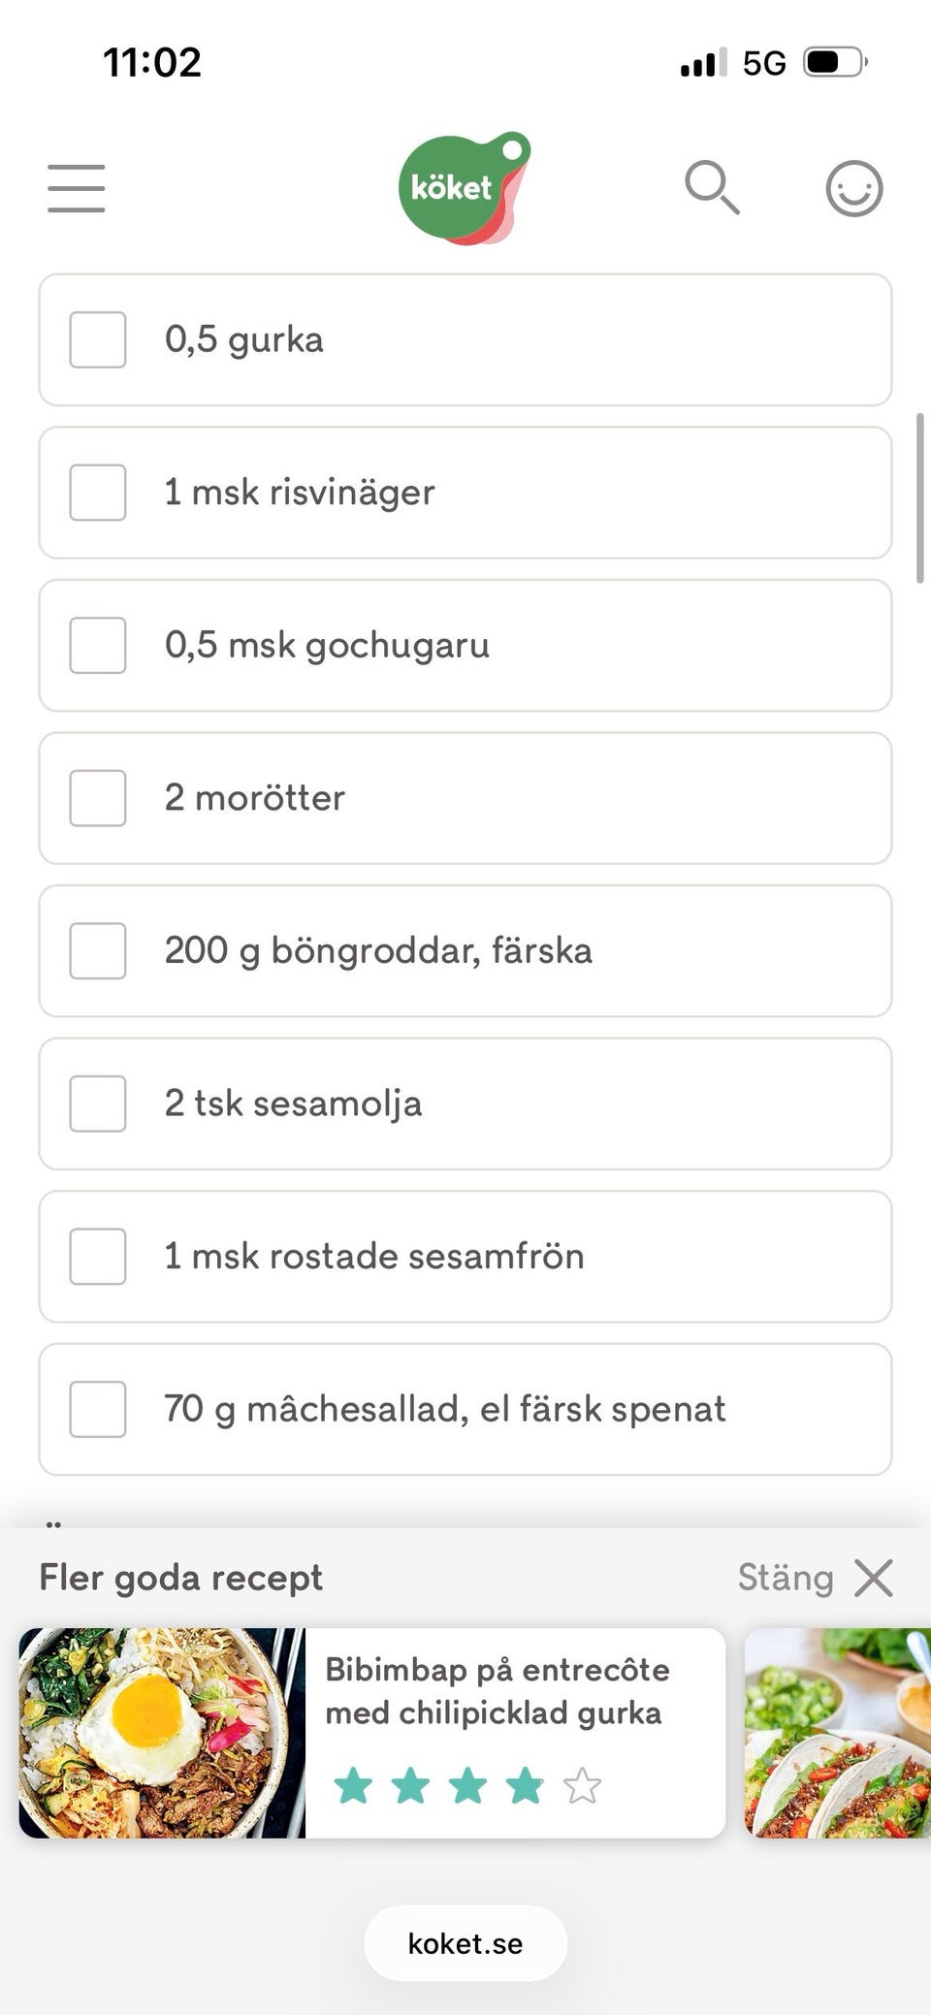Image resolution: width=931 pixels, height=2015 pixels.
Task: Check off 2 morötter ingredient
Action: (98, 798)
